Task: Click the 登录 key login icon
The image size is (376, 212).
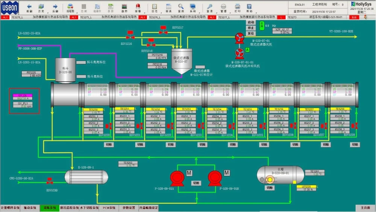Action: pyautogui.click(x=209, y=6)
